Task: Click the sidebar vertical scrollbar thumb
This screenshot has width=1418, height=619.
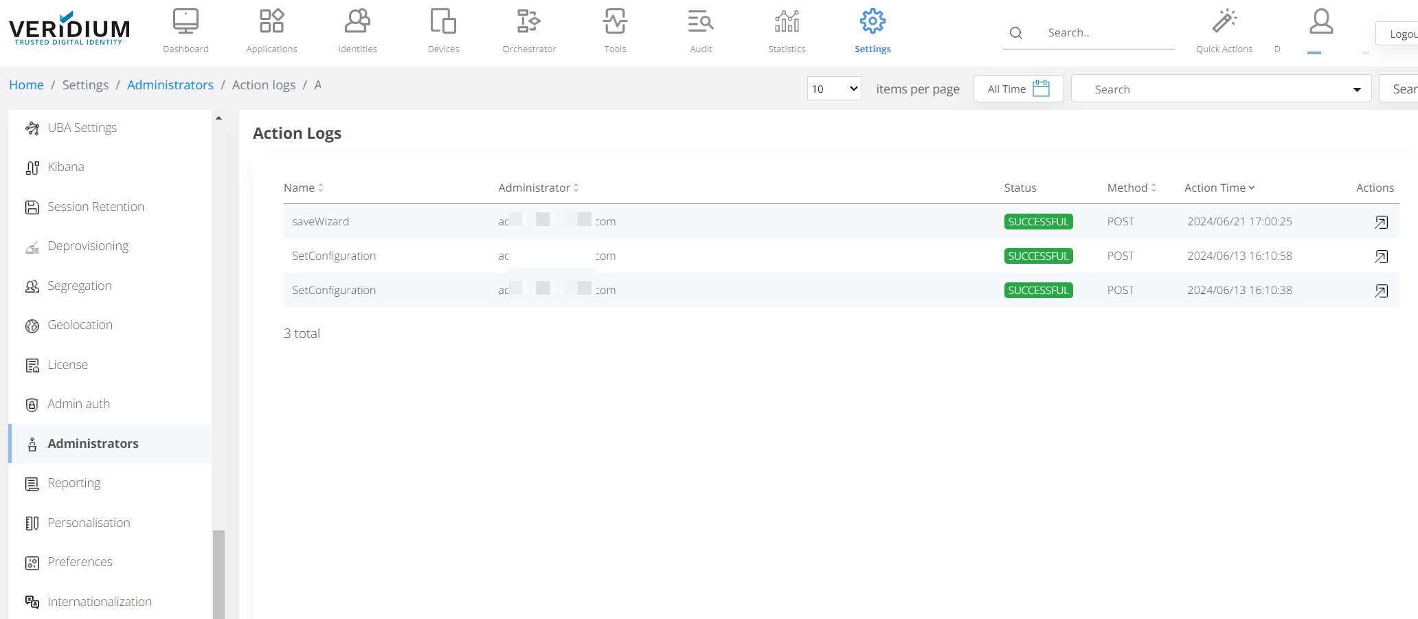Action: [218, 573]
